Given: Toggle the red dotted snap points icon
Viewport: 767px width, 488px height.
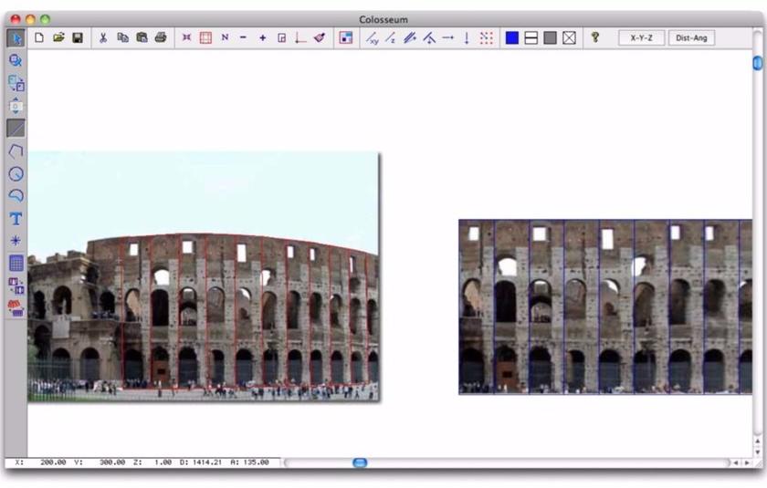Looking at the screenshot, I should click(486, 37).
